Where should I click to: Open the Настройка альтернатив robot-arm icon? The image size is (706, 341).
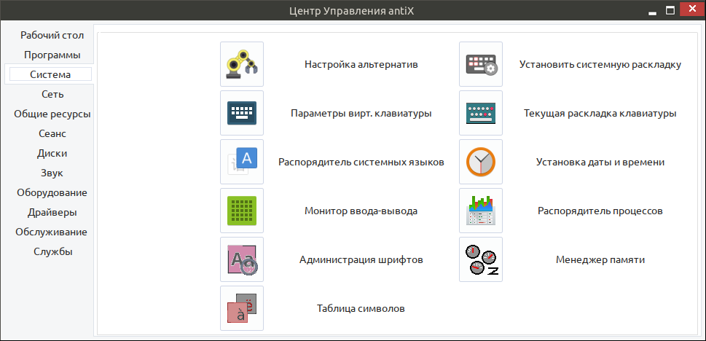click(242, 64)
